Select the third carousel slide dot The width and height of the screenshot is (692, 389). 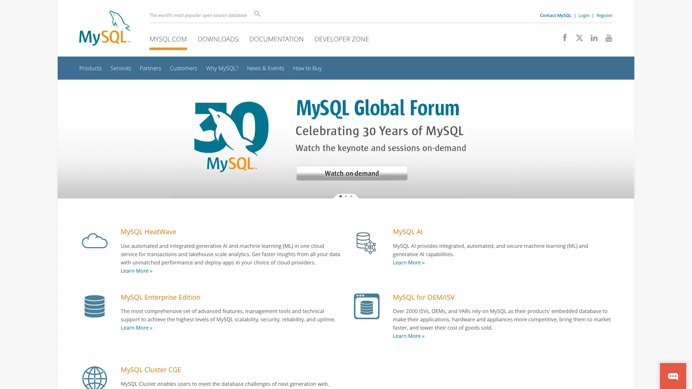click(351, 196)
